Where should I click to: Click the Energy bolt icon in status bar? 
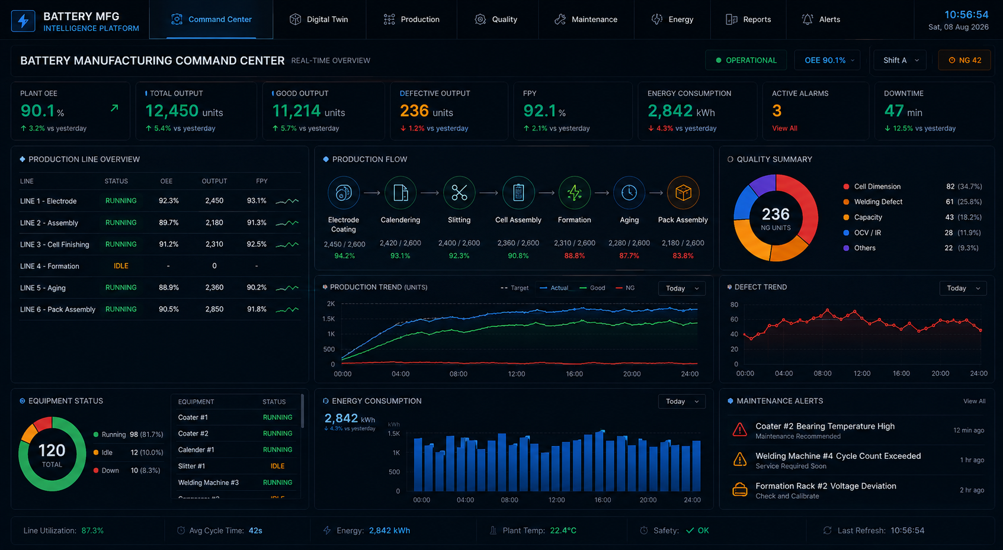(x=327, y=530)
